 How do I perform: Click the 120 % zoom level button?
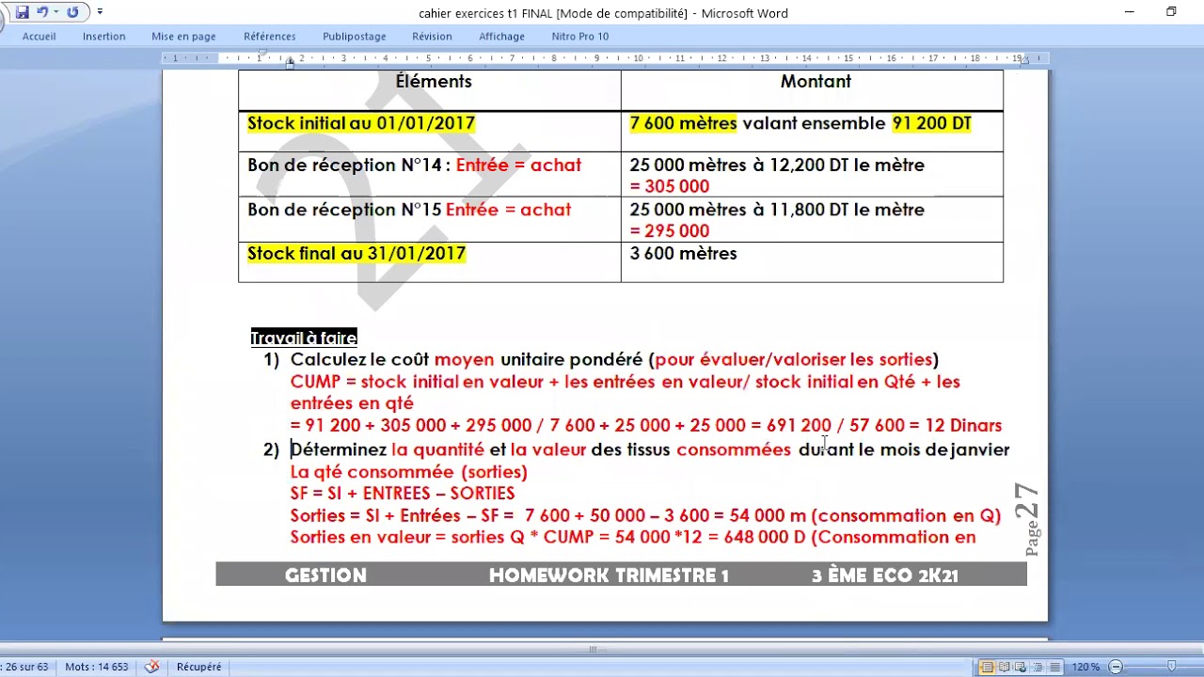coord(1085,667)
